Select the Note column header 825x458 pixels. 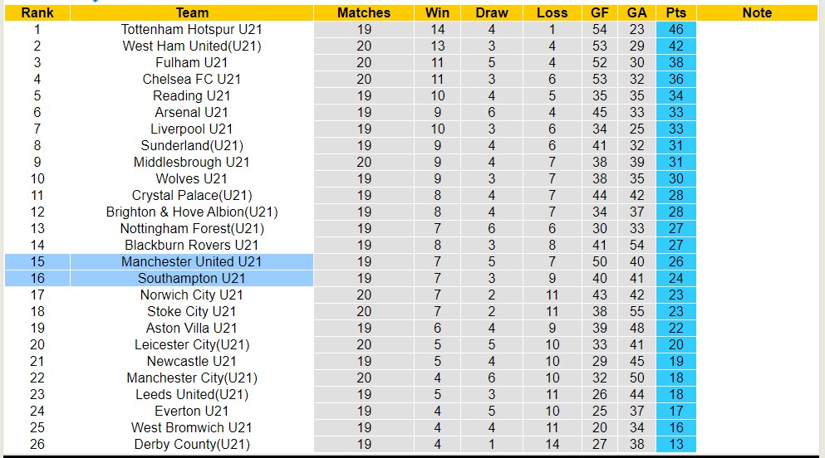(757, 12)
